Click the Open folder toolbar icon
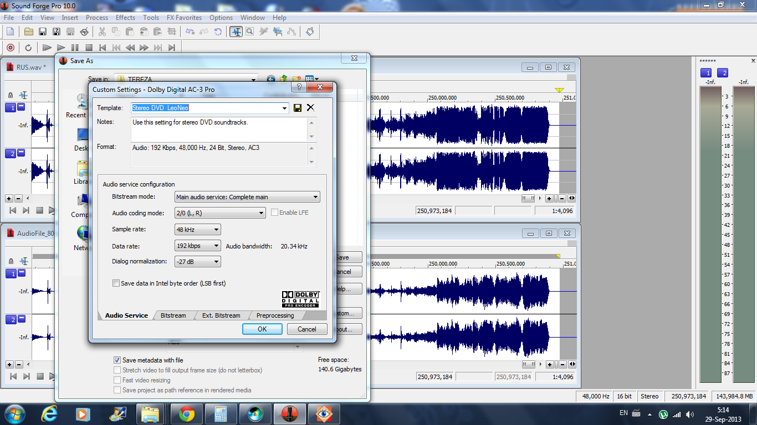The height and width of the screenshot is (425, 757). tap(29, 32)
